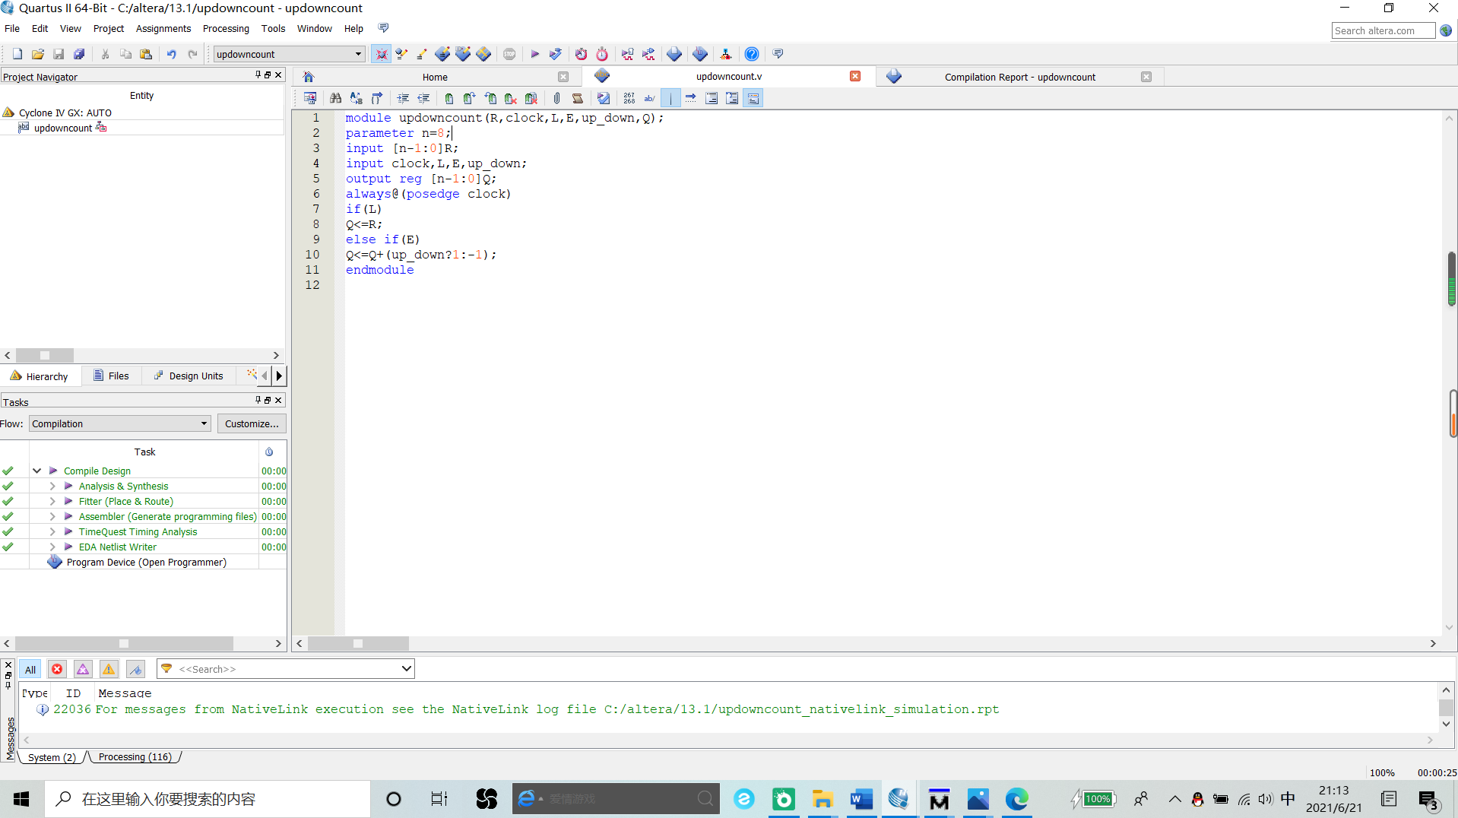Open the Programmer from the main toolbar
Image resolution: width=1458 pixels, height=818 pixels.
pos(700,54)
